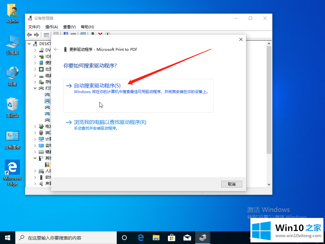325x244 pixels.
Task: Select the unknown device with warning icon
Action: (x=48, y=165)
